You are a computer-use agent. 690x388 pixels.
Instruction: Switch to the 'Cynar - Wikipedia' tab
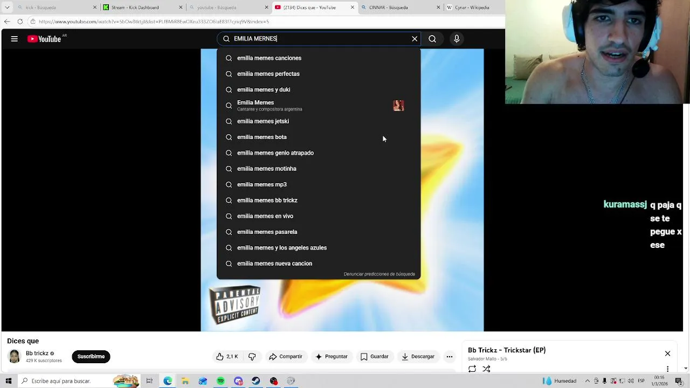point(473,8)
